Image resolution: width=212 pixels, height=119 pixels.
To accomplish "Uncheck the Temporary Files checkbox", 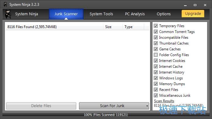I will pyautogui.click(x=156, y=26).
